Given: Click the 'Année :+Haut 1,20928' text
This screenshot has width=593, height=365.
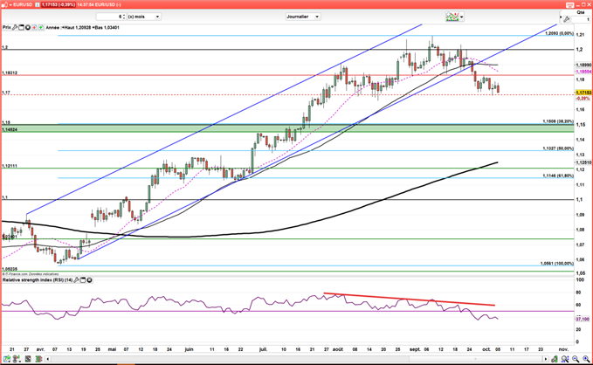Looking at the screenshot, I should click(68, 27).
